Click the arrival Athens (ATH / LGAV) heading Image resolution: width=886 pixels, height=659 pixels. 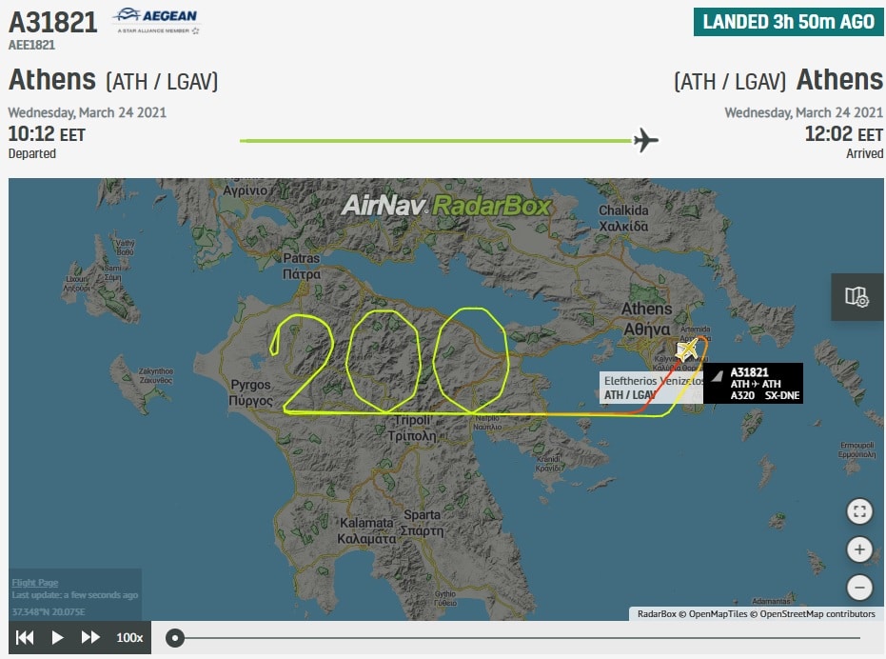[778, 80]
